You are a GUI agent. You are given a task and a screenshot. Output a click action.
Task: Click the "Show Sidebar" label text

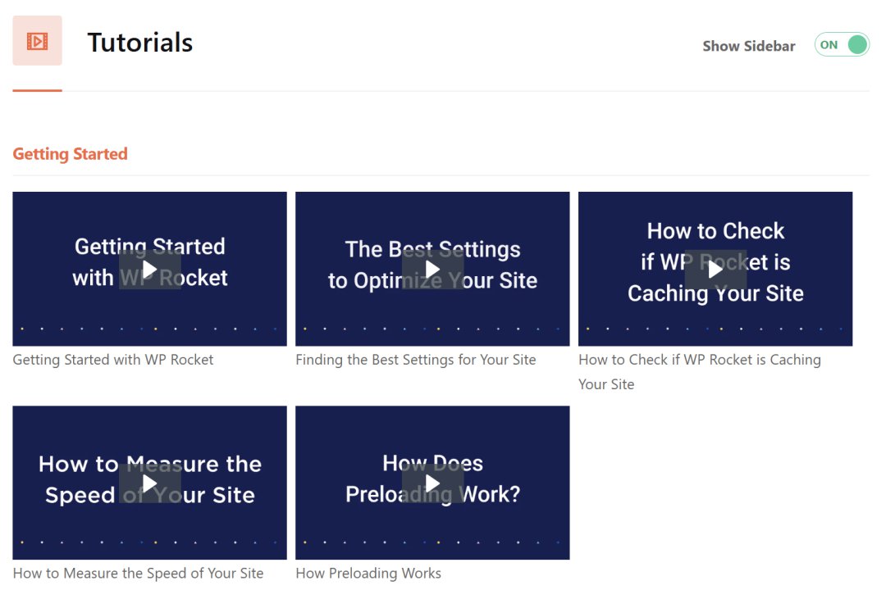tap(749, 46)
